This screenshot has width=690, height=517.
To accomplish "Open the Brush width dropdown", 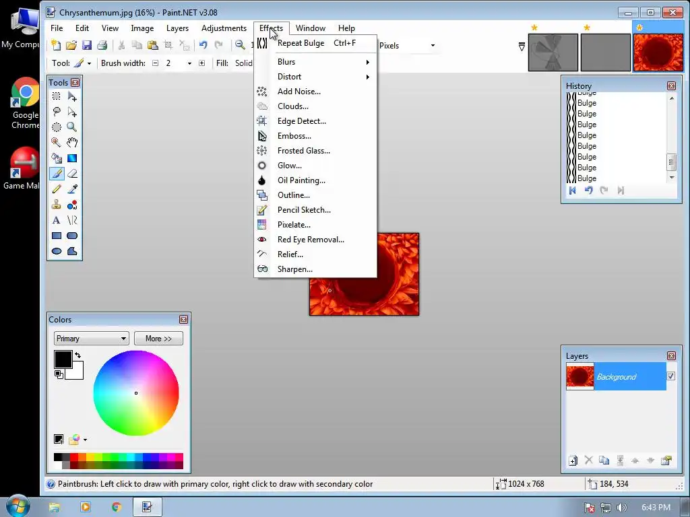I will [x=189, y=63].
